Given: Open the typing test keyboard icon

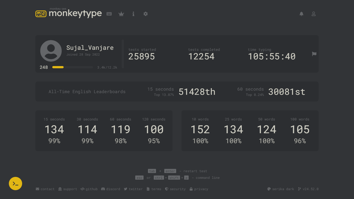Looking at the screenshot, I should pyautogui.click(x=109, y=14).
